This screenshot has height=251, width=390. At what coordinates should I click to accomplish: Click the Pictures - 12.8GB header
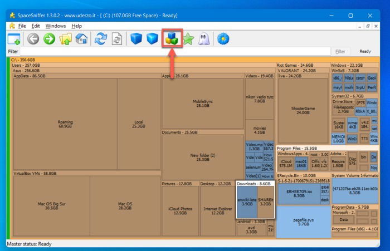(181, 184)
